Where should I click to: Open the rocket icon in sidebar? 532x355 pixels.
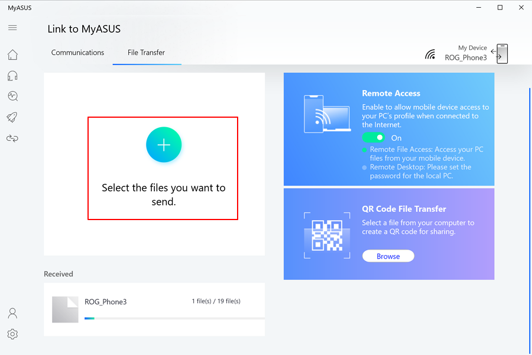click(12, 117)
